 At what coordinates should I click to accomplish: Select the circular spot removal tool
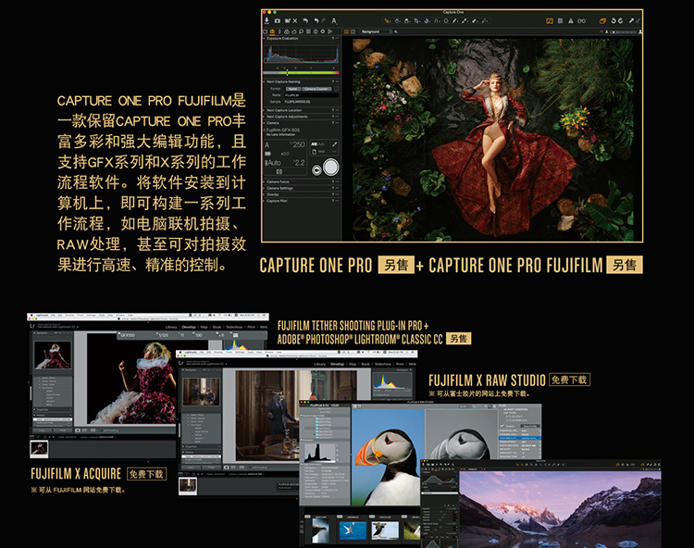click(x=446, y=20)
